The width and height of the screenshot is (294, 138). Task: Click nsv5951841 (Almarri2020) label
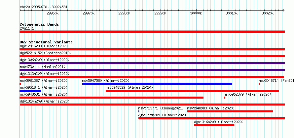(44, 87)
